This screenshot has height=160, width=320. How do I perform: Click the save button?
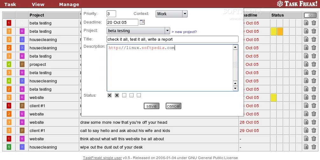pyautogui.click(x=151, y=106)
